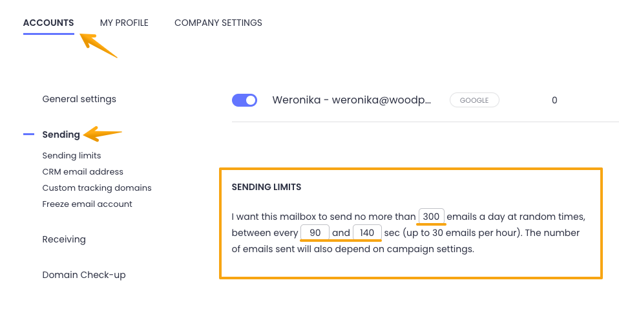Click the orange arrow pointing at ACCOUNTS
This screenshot has height=311, width=619.
(98, 47)
